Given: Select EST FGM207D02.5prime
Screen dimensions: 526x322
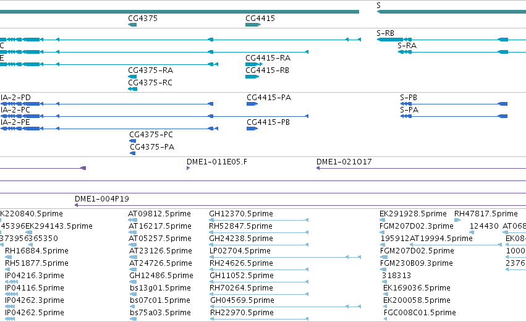Looking at the screenshot, I should click(417, 251).
